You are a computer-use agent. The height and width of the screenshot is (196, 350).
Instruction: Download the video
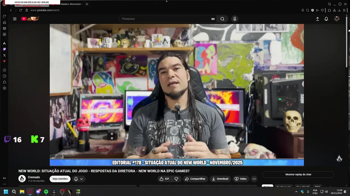coord(220,179)
